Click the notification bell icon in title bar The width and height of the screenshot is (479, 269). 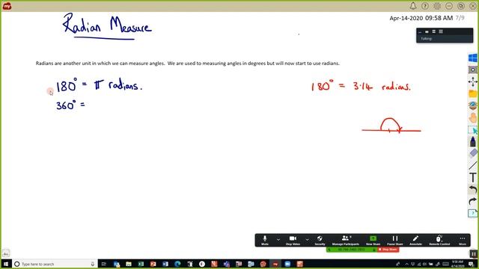(412, 6)
